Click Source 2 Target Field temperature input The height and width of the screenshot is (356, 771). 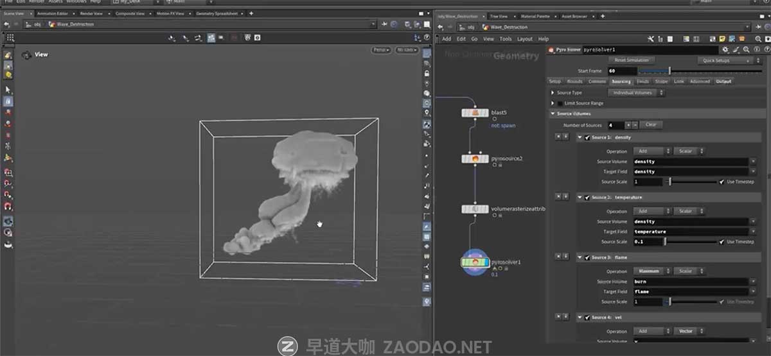pos(691,232)
